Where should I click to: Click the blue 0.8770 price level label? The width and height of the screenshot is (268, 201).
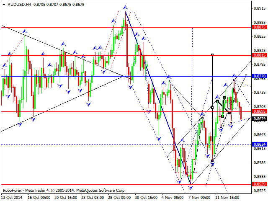260,76
